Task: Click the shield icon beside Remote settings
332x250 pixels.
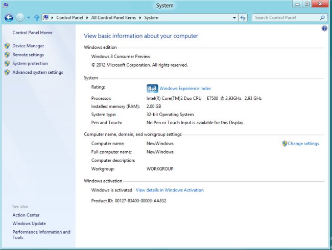Action: click(7, 54)
